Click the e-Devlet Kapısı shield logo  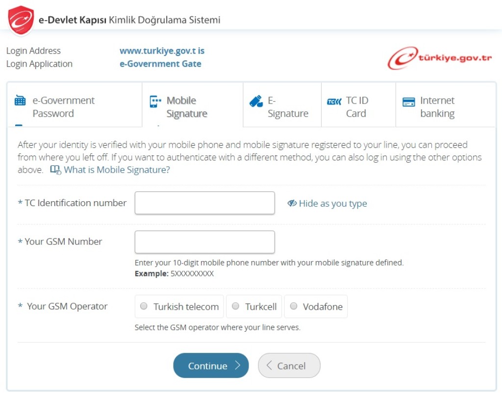(21, 20)
